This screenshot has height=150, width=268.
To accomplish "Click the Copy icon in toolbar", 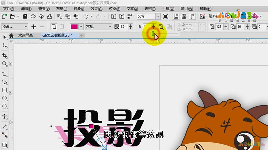I will (68, 16).
